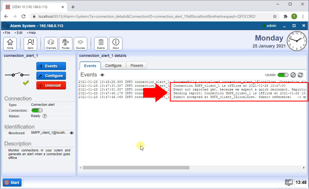309x189 pixels.
Task: Close the OZEKI 10 browser tab
Action: (63, 7)
